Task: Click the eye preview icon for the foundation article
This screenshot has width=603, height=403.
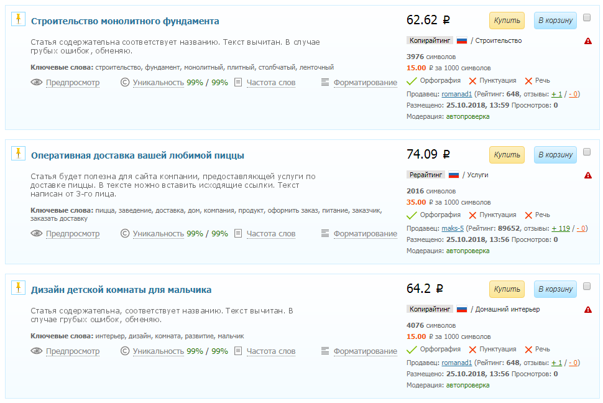Action: click(x=37, y=82)
